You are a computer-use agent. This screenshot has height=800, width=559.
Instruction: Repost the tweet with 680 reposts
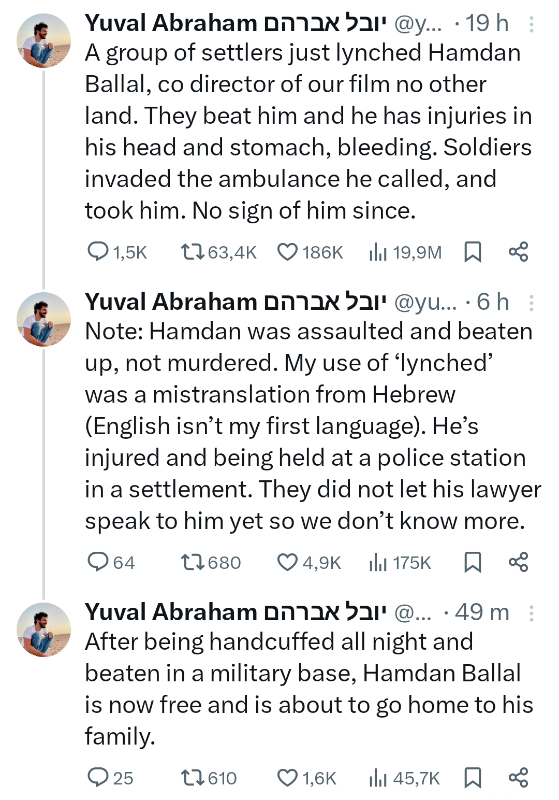coord(193,562)
